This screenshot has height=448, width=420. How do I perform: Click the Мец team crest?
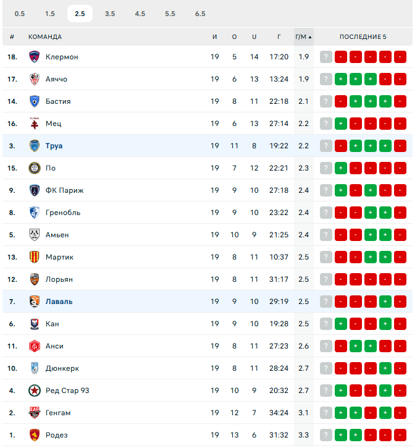click(x=35, y=124)
